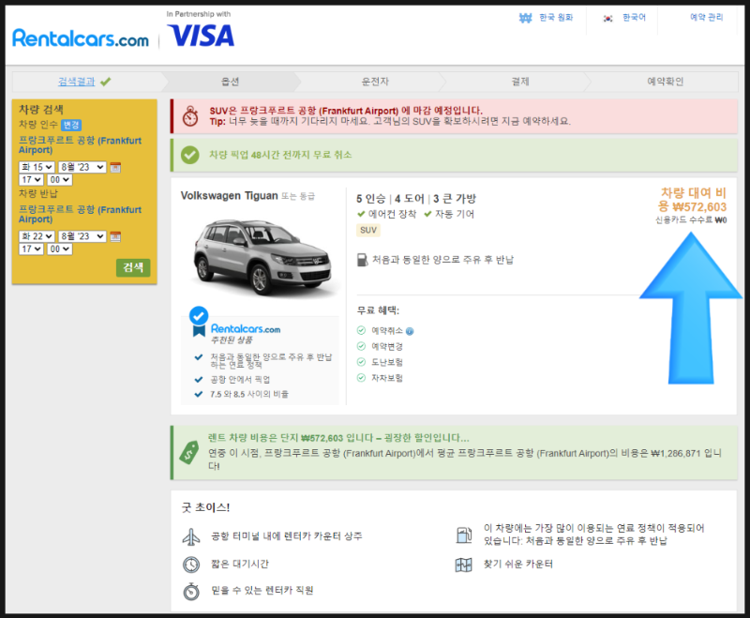Image resolution: width=750 pixels, height=618 pixels.
Task: Click the Volkswagen Tiguan car image
Action: coord(262,257)
